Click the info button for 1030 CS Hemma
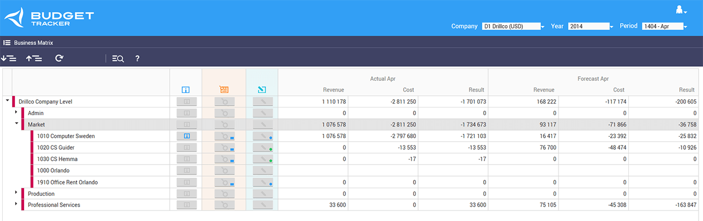 coord(186,159)
